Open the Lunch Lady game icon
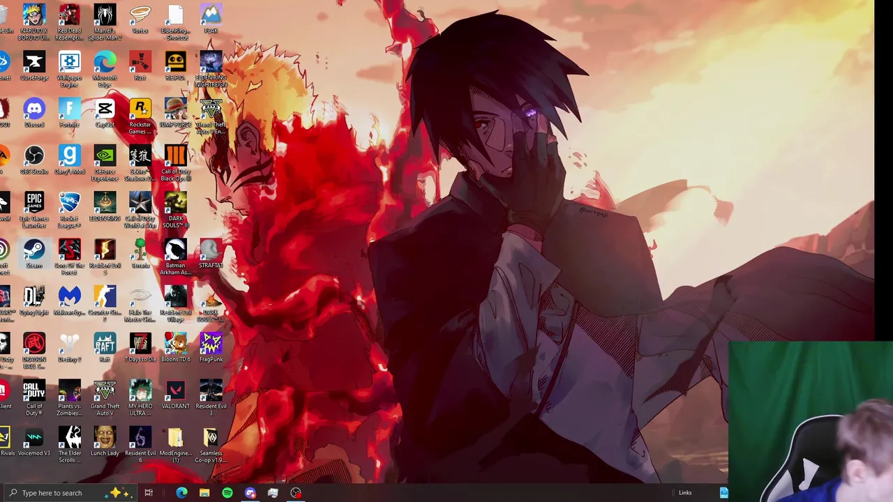 coord(105,441)
